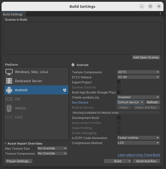166x169 pixels.
Task: Select the Dedicated Server platform
Action: [x=36, y=81]
